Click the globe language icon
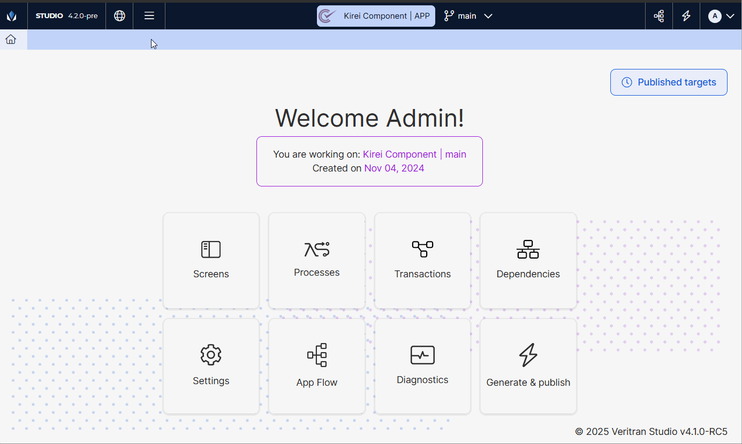 [119, 15]
